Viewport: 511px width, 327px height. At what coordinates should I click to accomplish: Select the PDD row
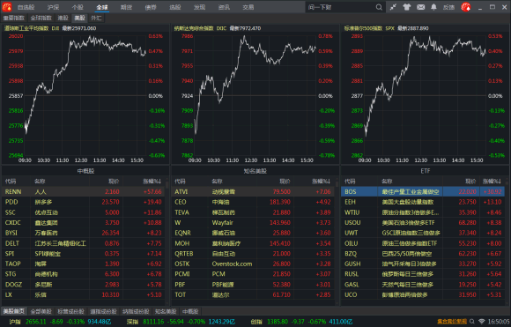[84, 202]
